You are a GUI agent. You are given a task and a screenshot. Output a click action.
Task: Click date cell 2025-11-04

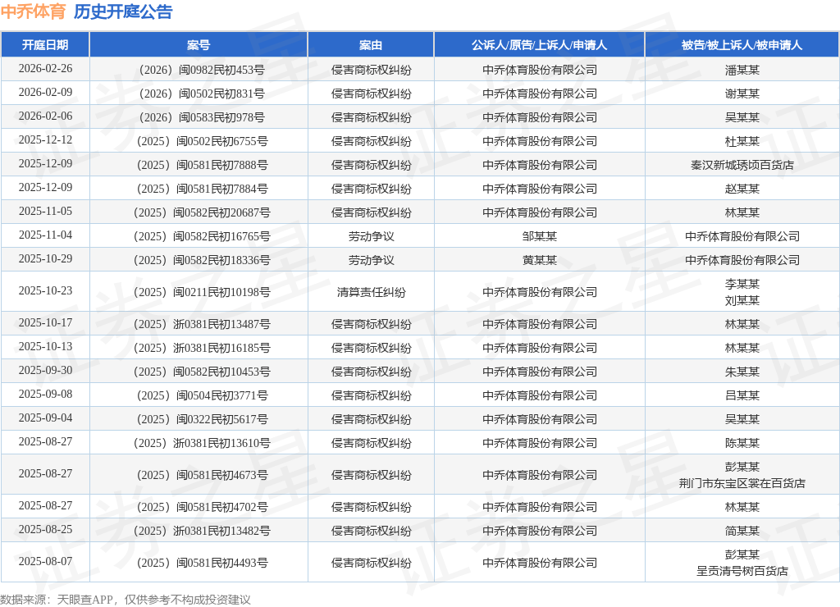[45, 235]
